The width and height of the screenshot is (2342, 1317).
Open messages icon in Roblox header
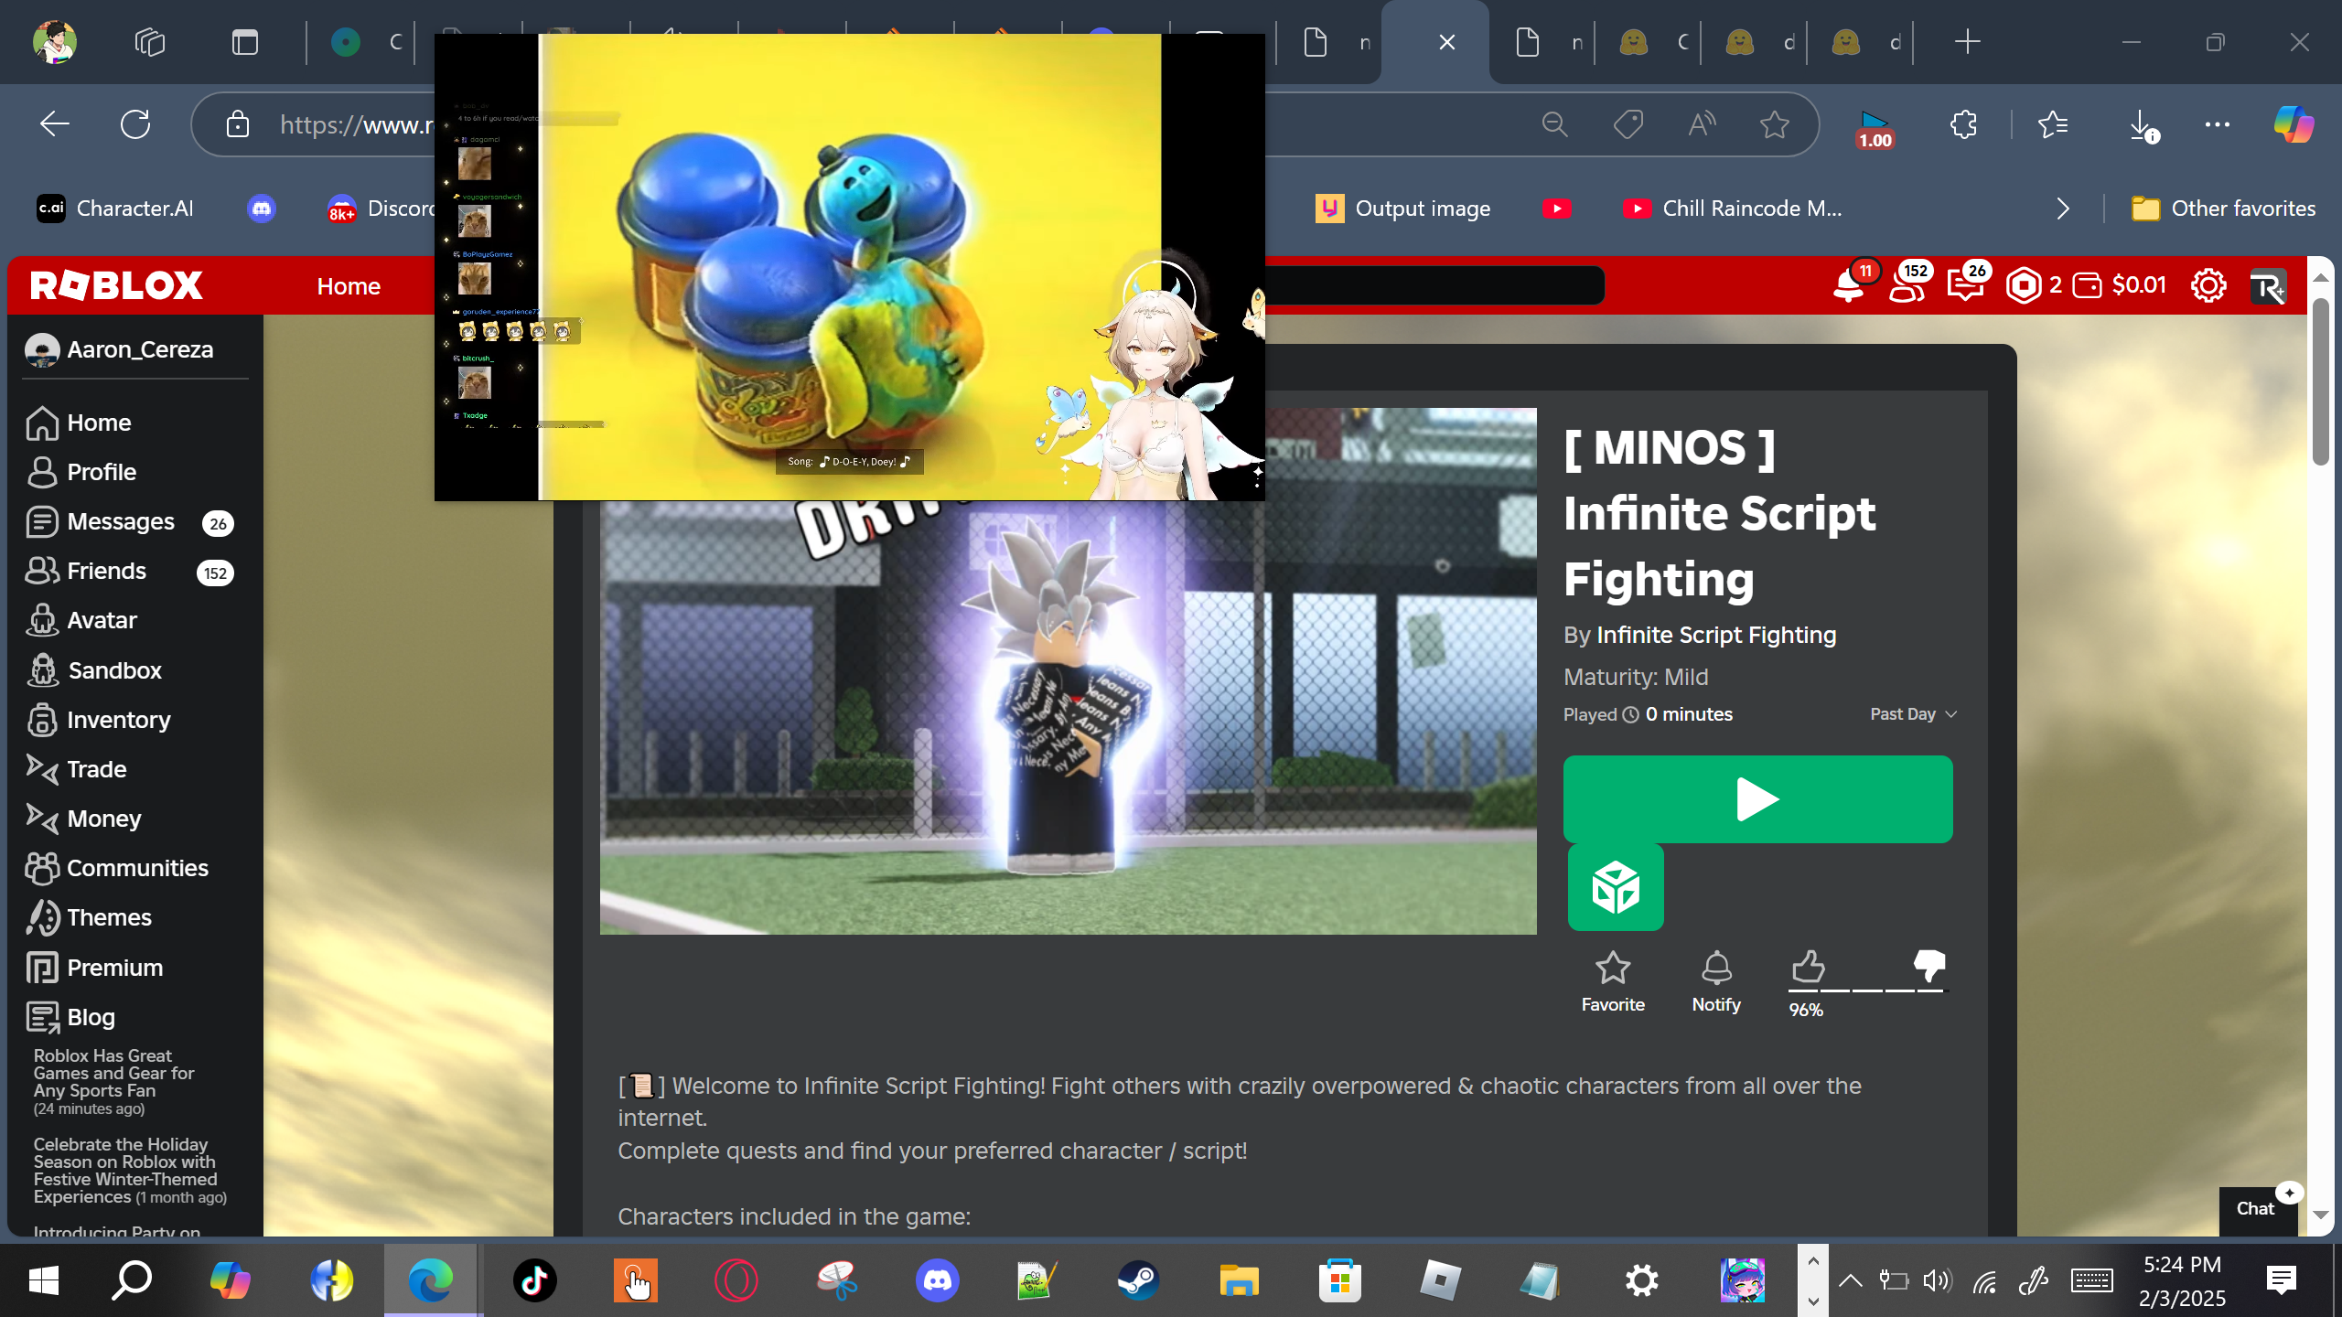tap(1964, 286)
